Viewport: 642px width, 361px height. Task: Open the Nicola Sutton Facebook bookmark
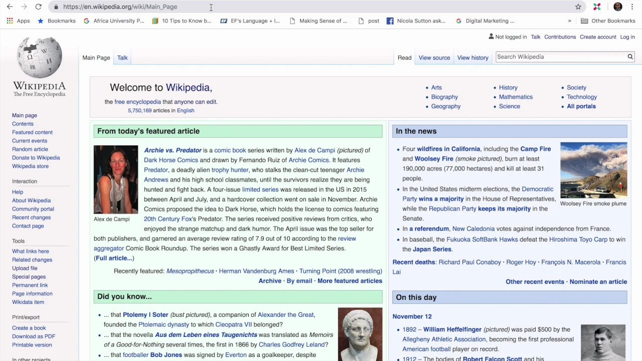[416, 21]
